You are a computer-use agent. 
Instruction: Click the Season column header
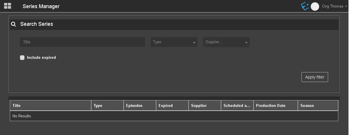click(318, 106)
